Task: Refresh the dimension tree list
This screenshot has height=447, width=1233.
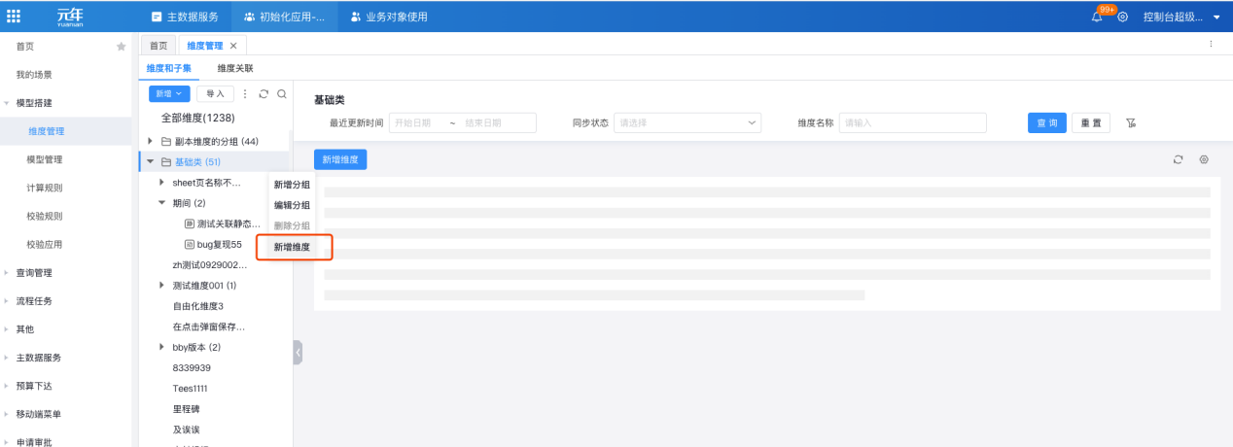Action: click(x=263, y=94)
